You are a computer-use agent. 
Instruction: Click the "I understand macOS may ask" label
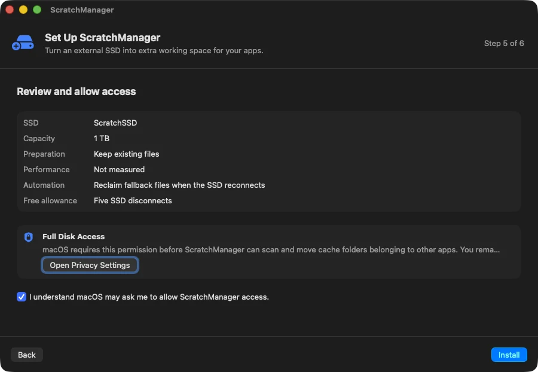pos(149,297)
